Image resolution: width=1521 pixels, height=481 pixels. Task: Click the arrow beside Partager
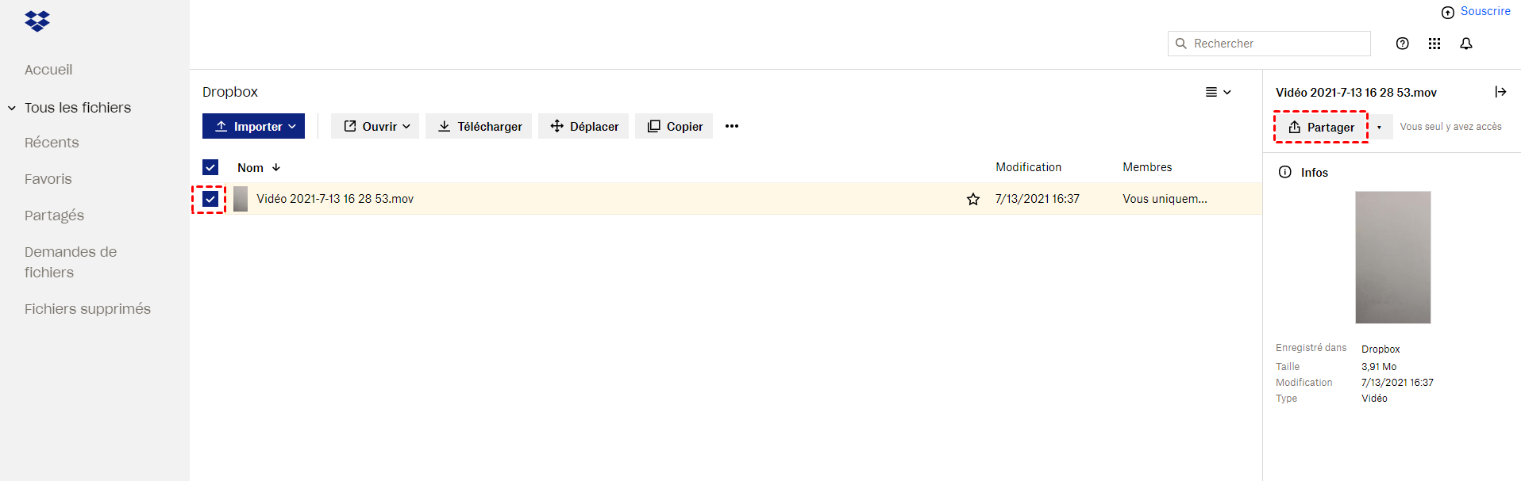click(1380, 127)
